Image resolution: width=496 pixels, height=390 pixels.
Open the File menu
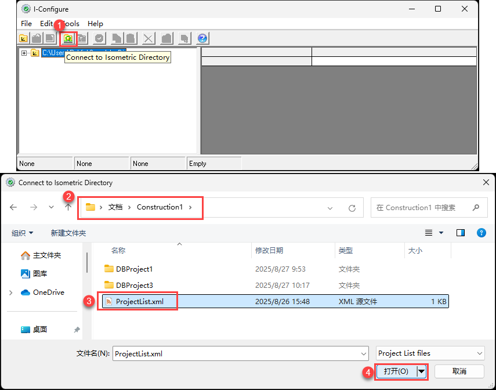click(x=26, y=24)
